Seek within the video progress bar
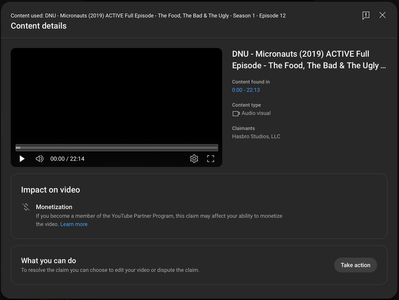This screenshot has width=399, height=300. pyautogui.click(x=117, y=148)
